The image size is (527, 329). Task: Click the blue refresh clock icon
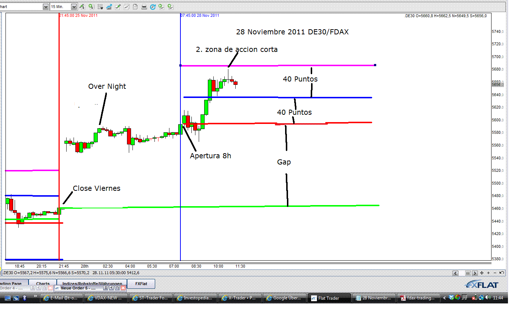tap(153, 7)
